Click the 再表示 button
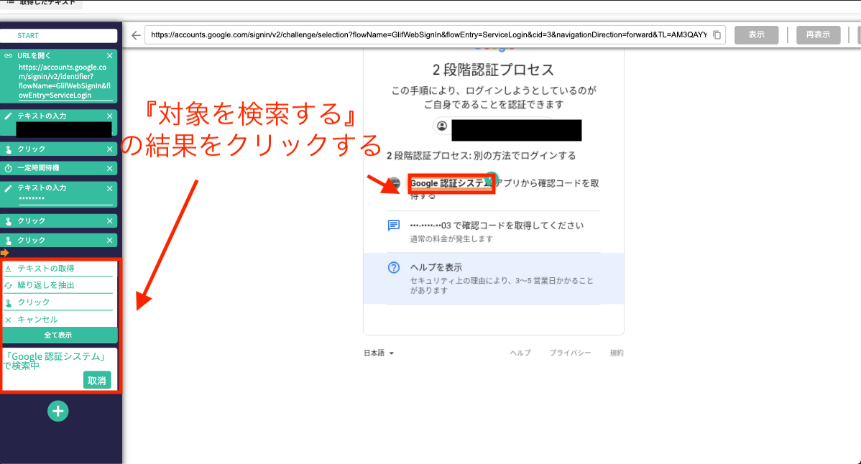Viewport: 861px width, 464px height. pyautogui.click(x=818, y=34)
